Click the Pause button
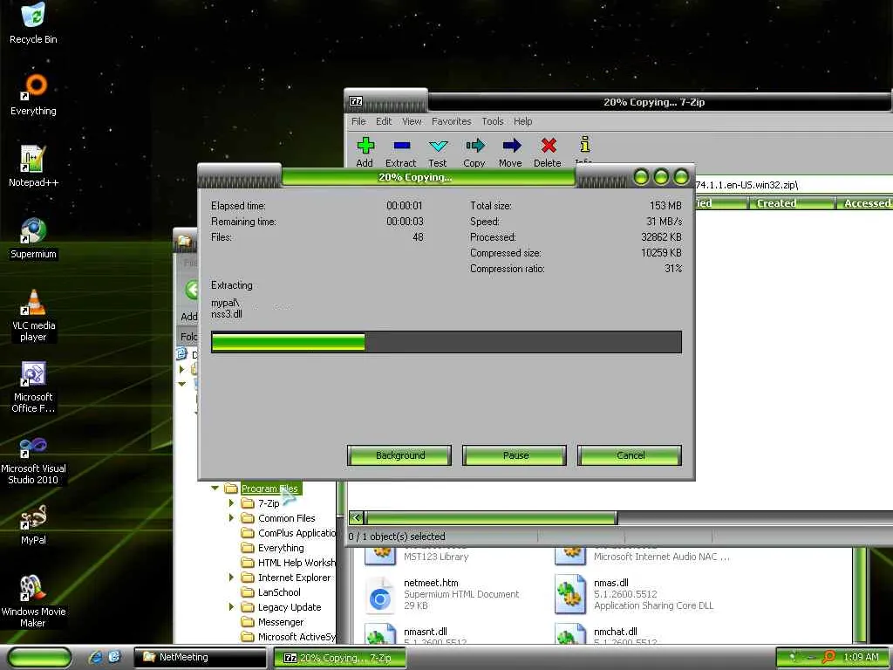The image size is (893, 670). (515, 455)
